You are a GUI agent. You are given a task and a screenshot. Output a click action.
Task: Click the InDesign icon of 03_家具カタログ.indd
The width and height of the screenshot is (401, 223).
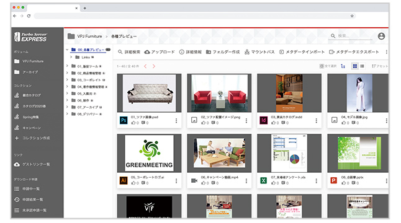click(263, 120)
